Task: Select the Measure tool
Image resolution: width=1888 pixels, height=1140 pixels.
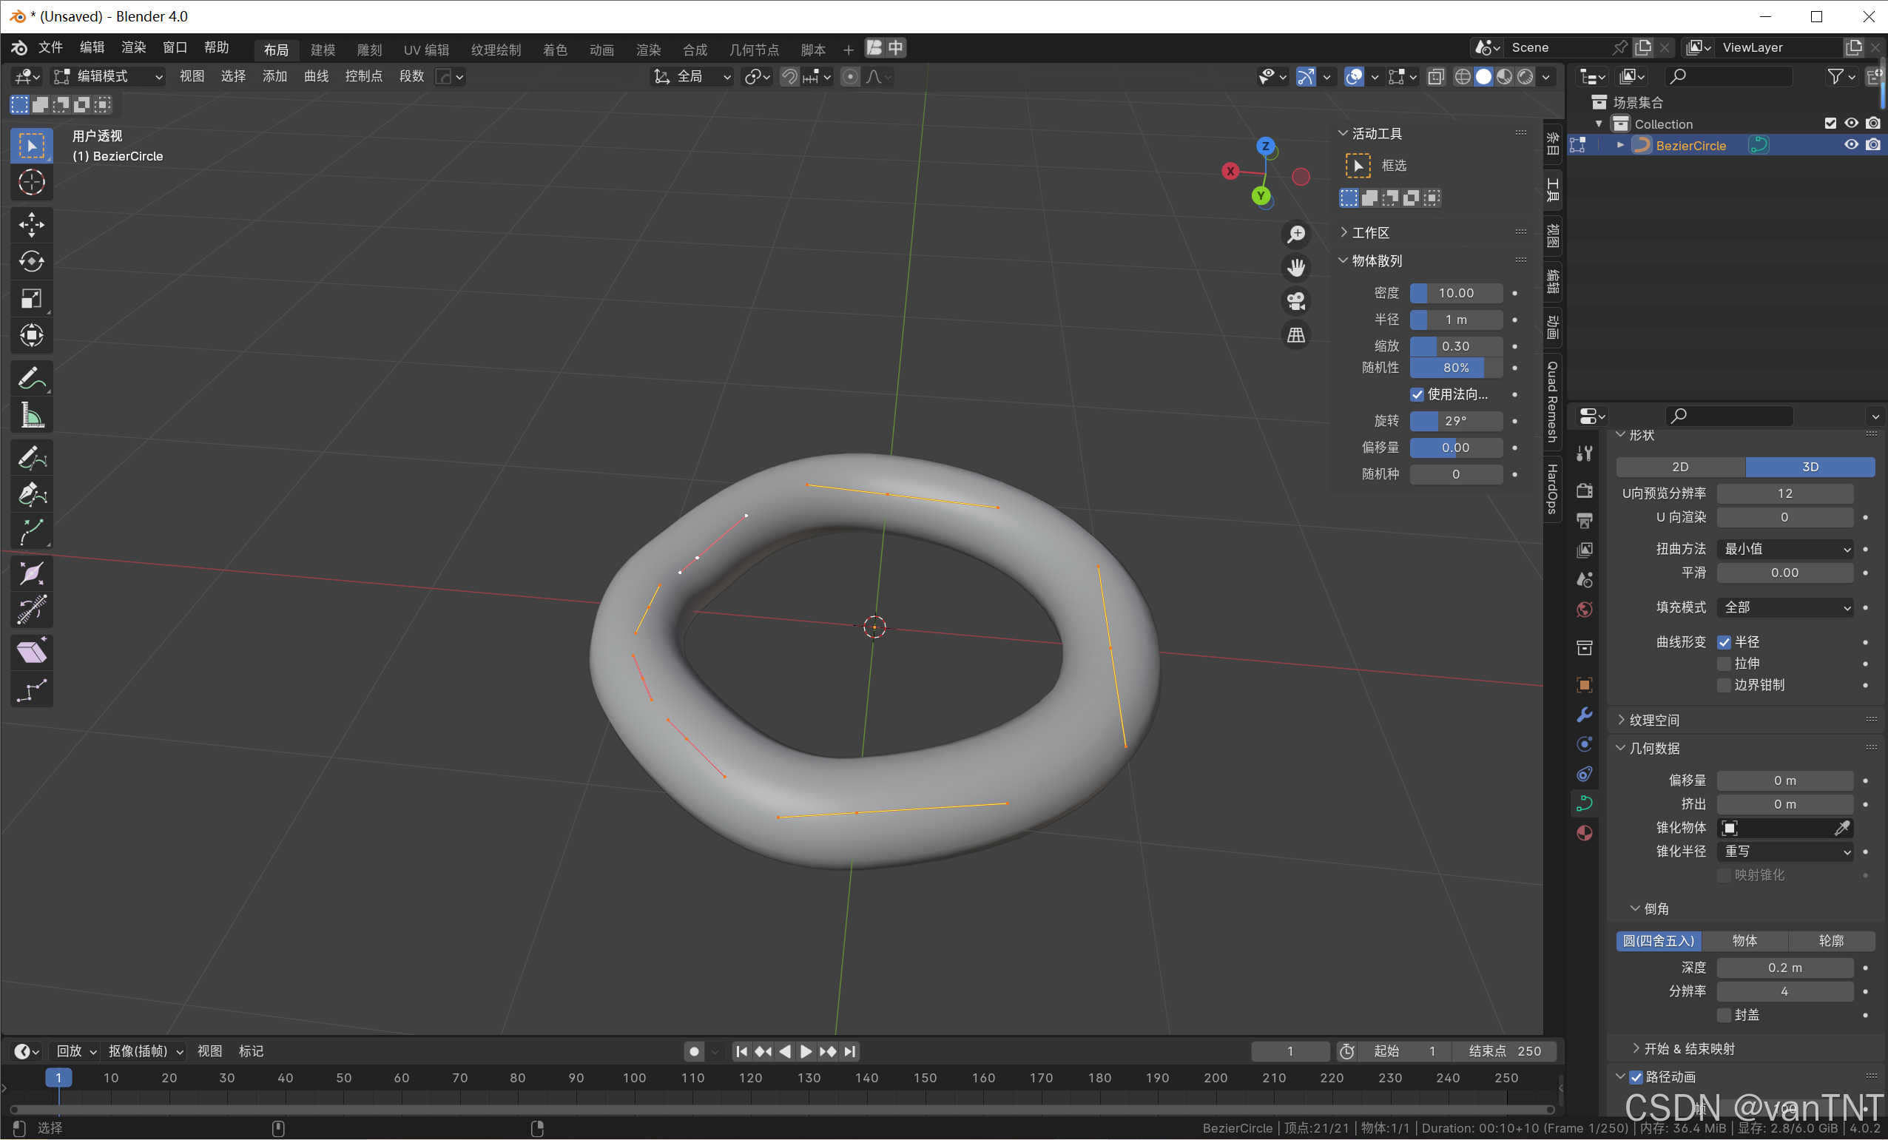Action: click(x=31, y=416)
